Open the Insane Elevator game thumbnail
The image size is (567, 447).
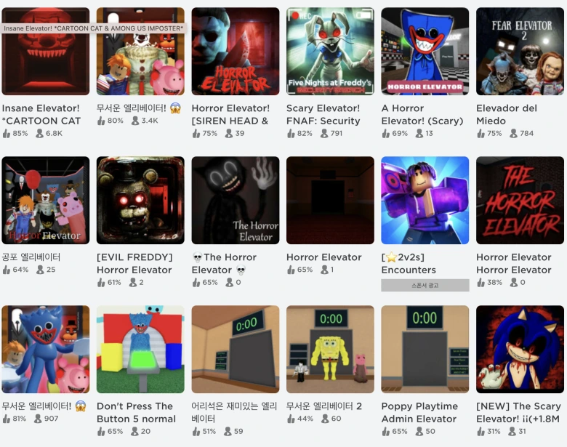coord(46,52)
